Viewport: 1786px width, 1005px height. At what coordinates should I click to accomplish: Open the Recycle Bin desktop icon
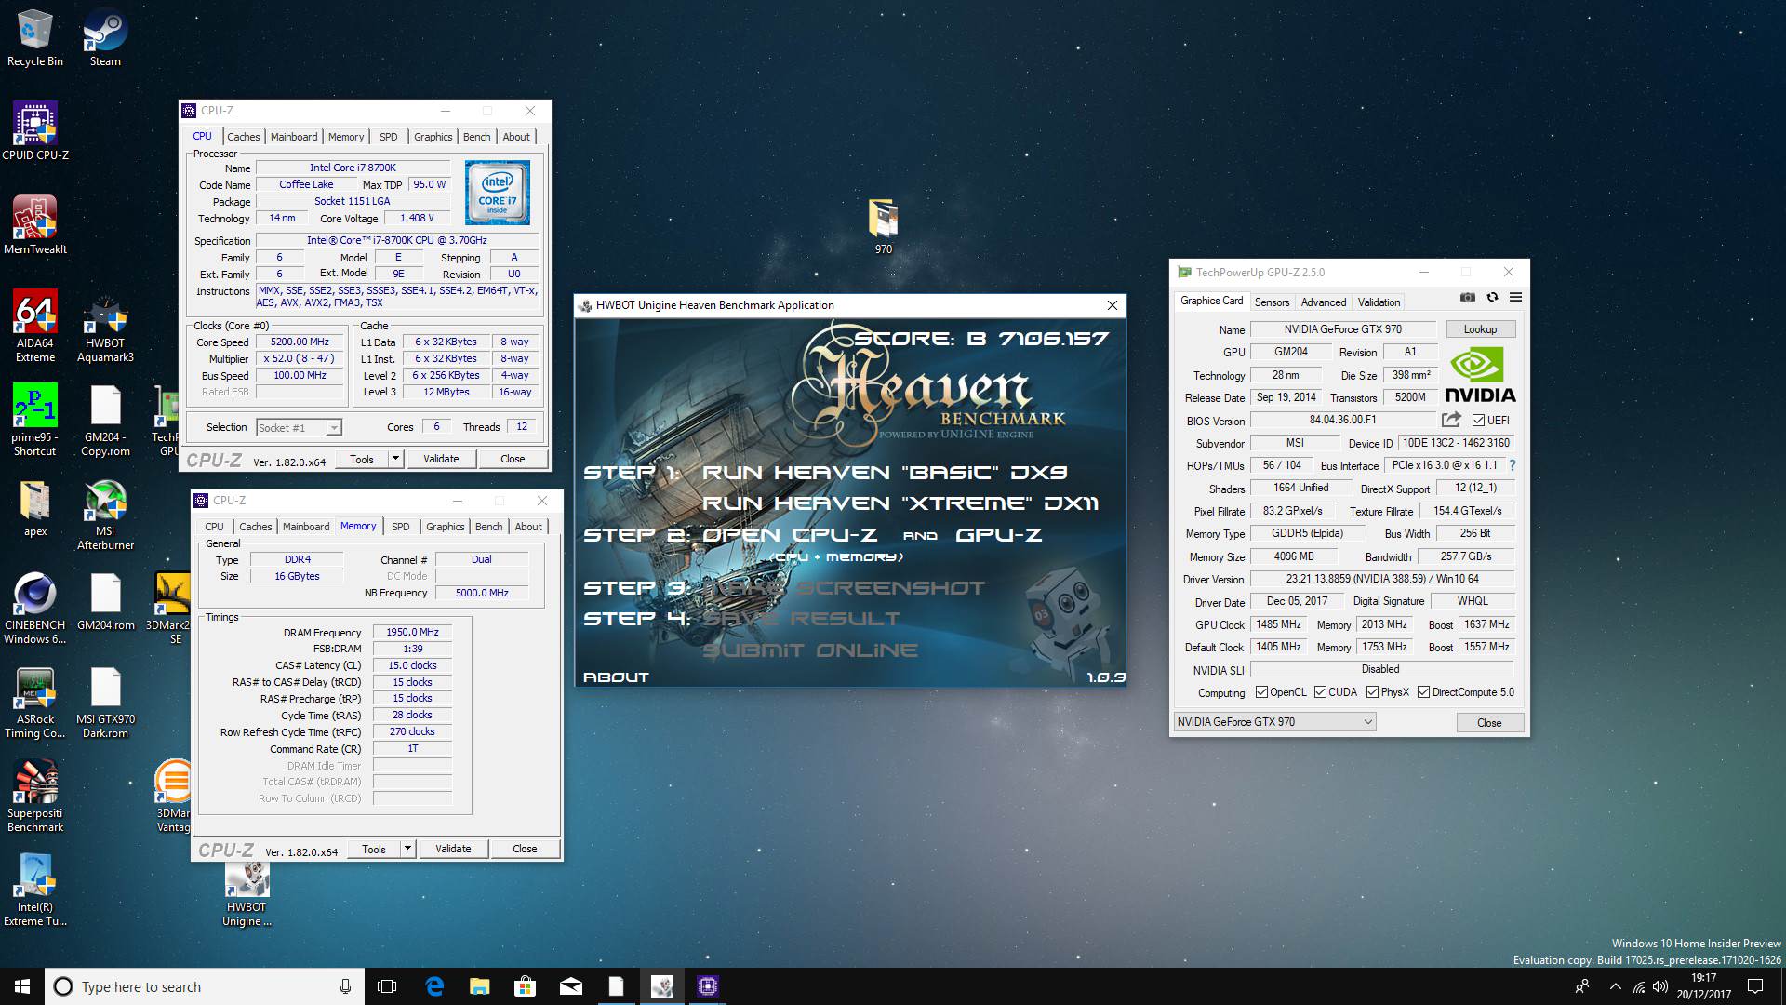pyautogui.click(x=35, y=37)
